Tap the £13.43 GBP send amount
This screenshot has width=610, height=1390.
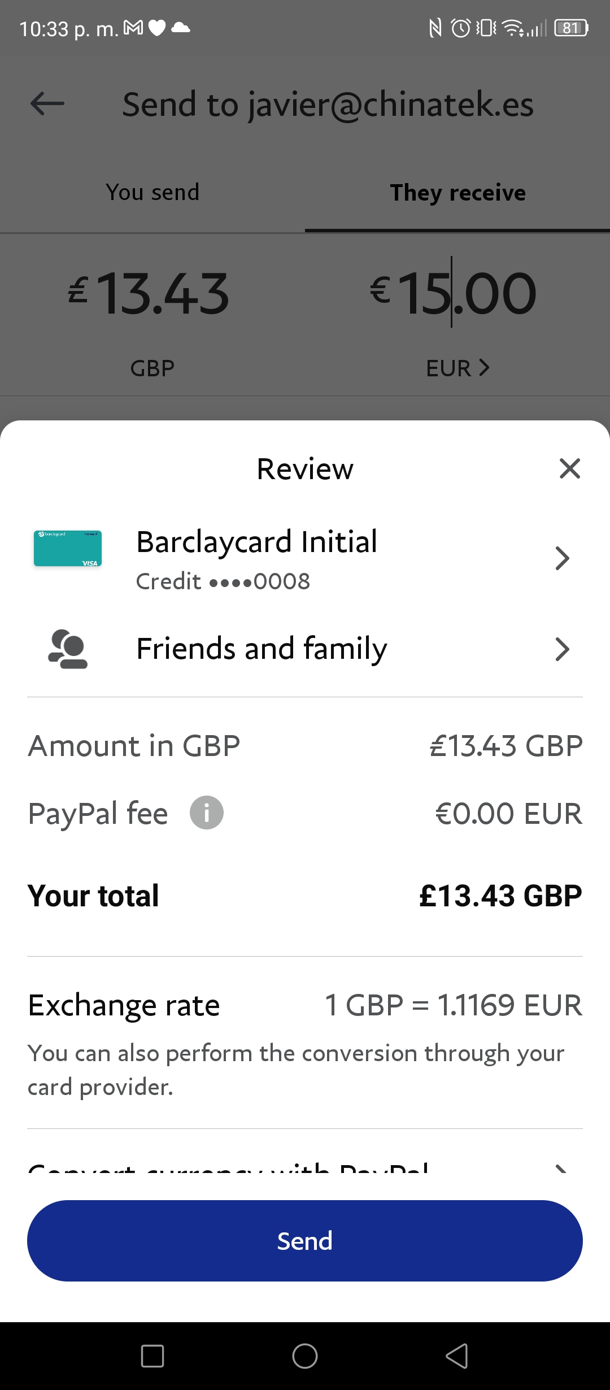coord(149,293)
